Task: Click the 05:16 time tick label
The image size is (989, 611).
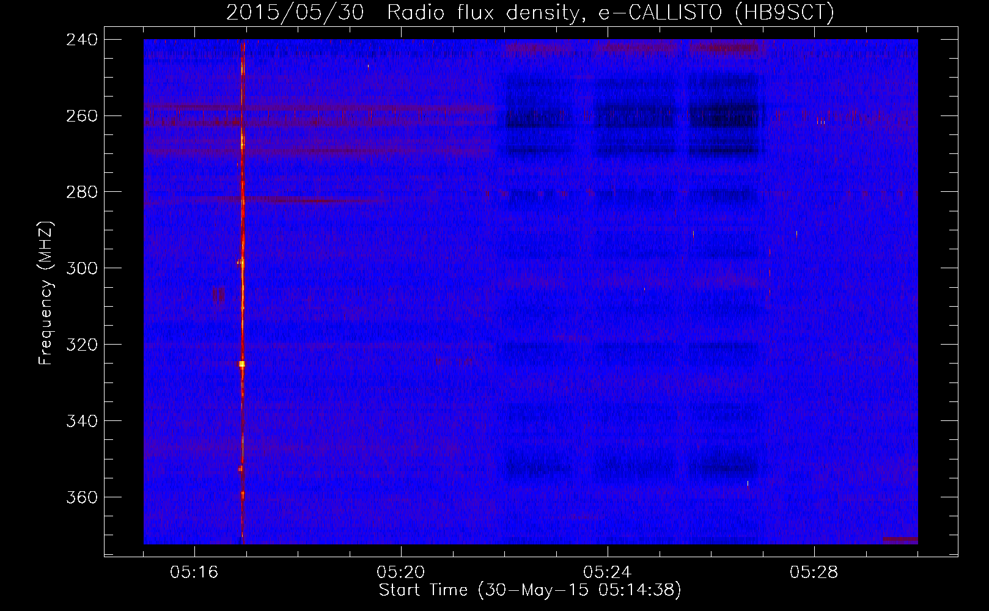Action: coord(194,573)
